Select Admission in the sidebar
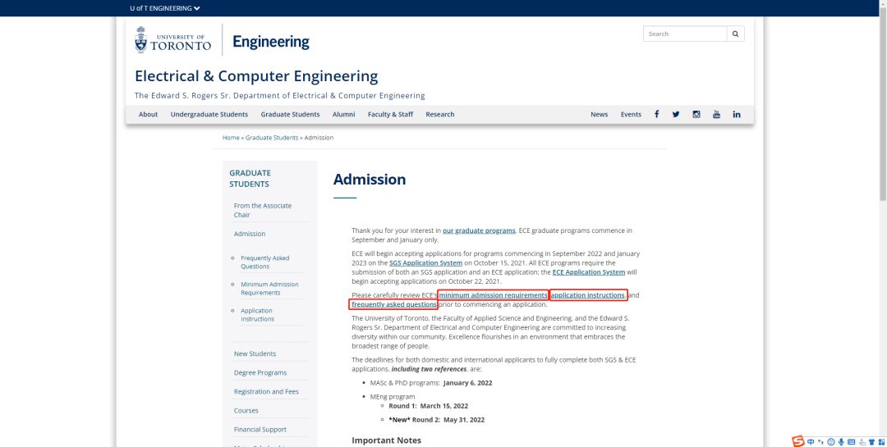887x447 pixels. pyautogui.click(x=250, y=234)
